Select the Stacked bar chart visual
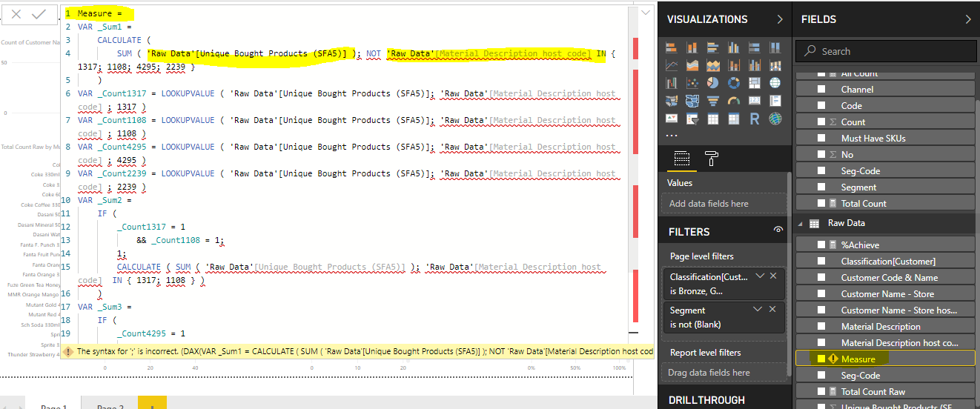980x409 pixels. (672, 47)
